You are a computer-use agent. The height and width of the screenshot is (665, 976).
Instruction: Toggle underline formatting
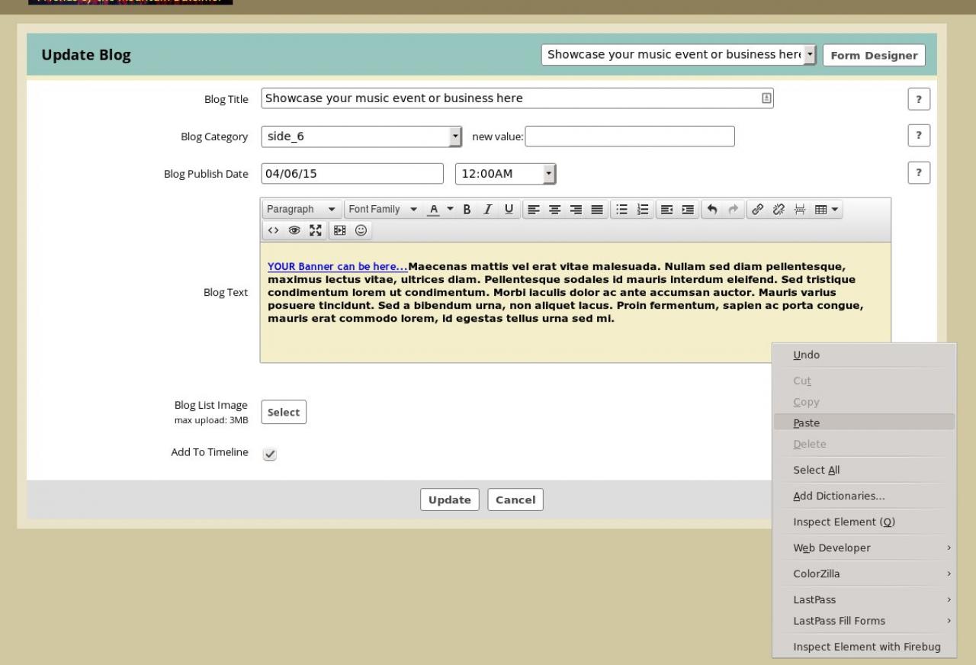(x=509, y=210)
